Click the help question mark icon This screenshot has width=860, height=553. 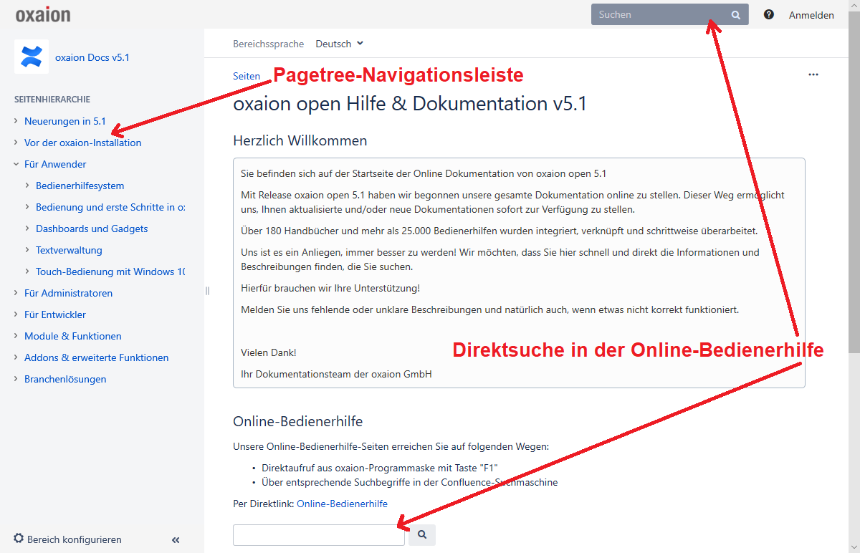(769, 14)
